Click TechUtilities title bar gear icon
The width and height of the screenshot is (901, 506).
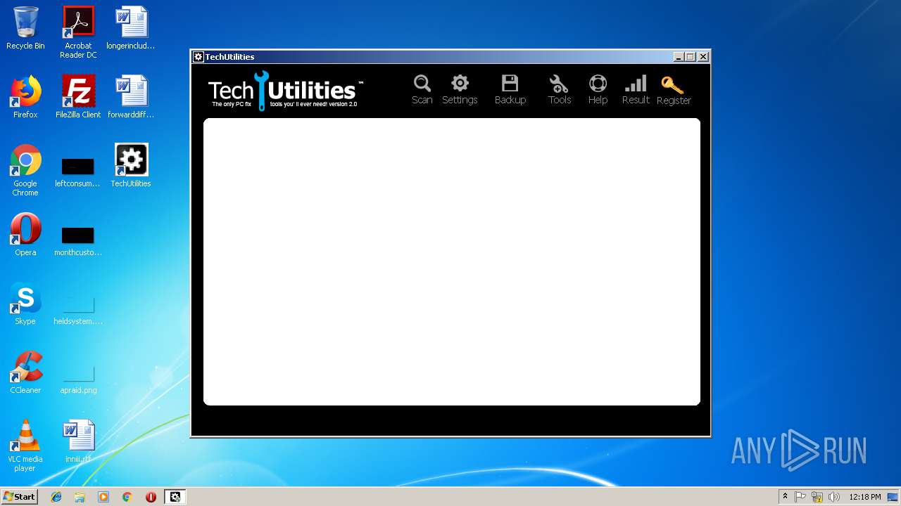tap(199, 57)
